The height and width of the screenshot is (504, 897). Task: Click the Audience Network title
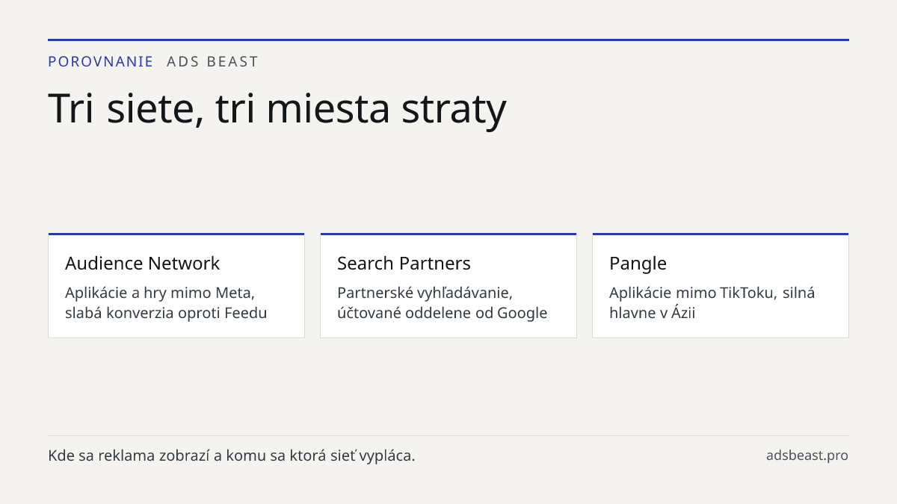[143, 264]
